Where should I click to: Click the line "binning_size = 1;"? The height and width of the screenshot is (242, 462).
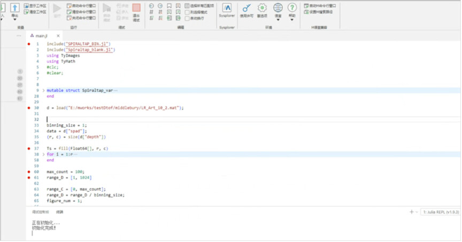(67, 126)
